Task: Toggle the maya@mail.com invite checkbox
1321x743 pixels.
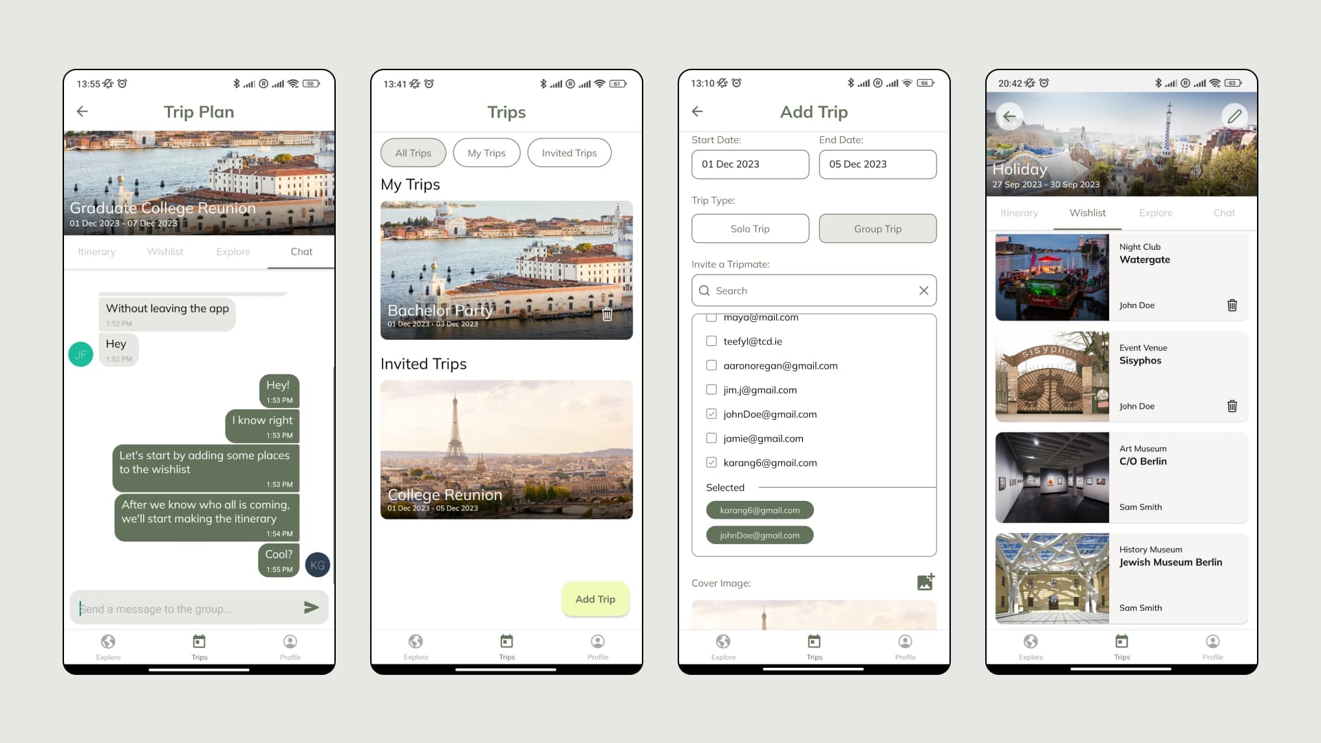Action: (x=711, y=316)
